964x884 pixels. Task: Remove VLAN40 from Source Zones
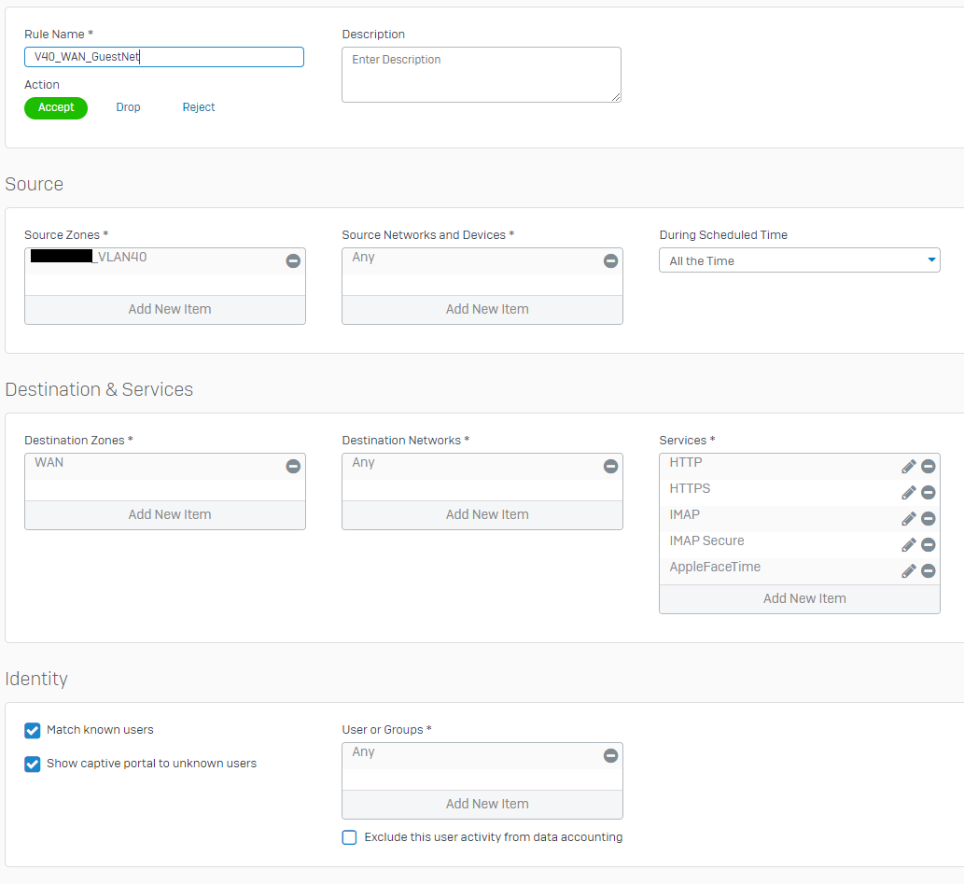[293, 261]
